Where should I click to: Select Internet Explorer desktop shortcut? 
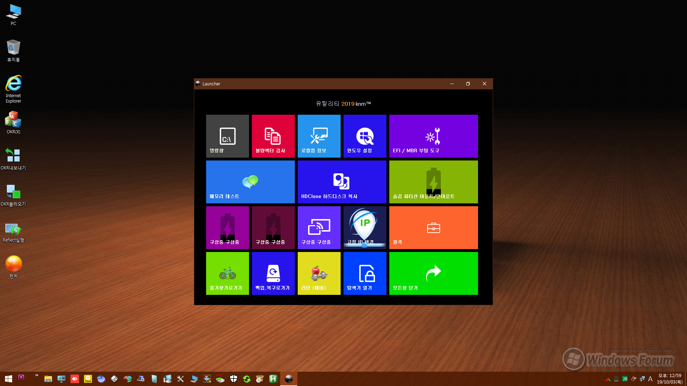tap(13, 89)
